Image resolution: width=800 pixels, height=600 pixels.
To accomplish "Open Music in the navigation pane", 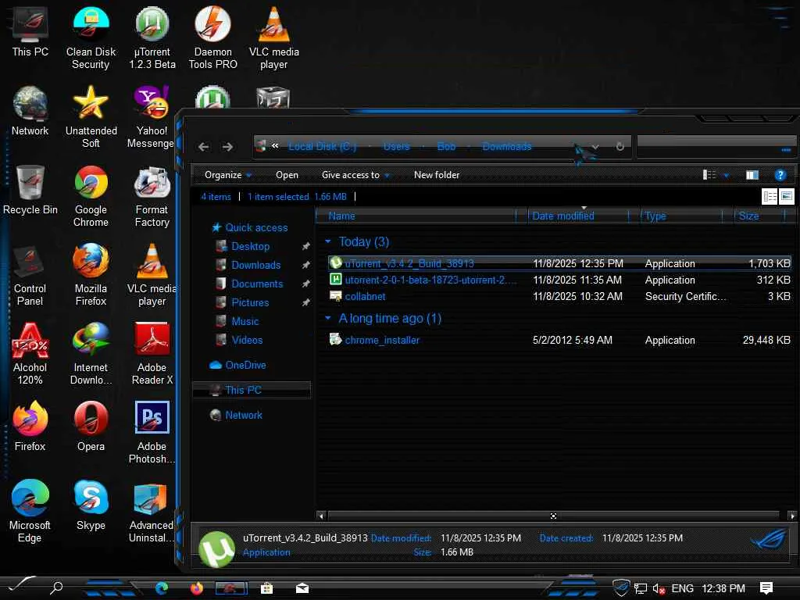I will 237,321.
